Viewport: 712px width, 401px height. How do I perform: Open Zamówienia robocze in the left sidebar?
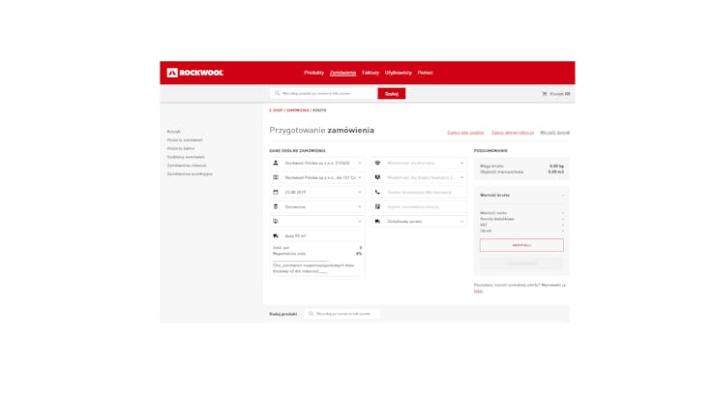click(187, 166)
